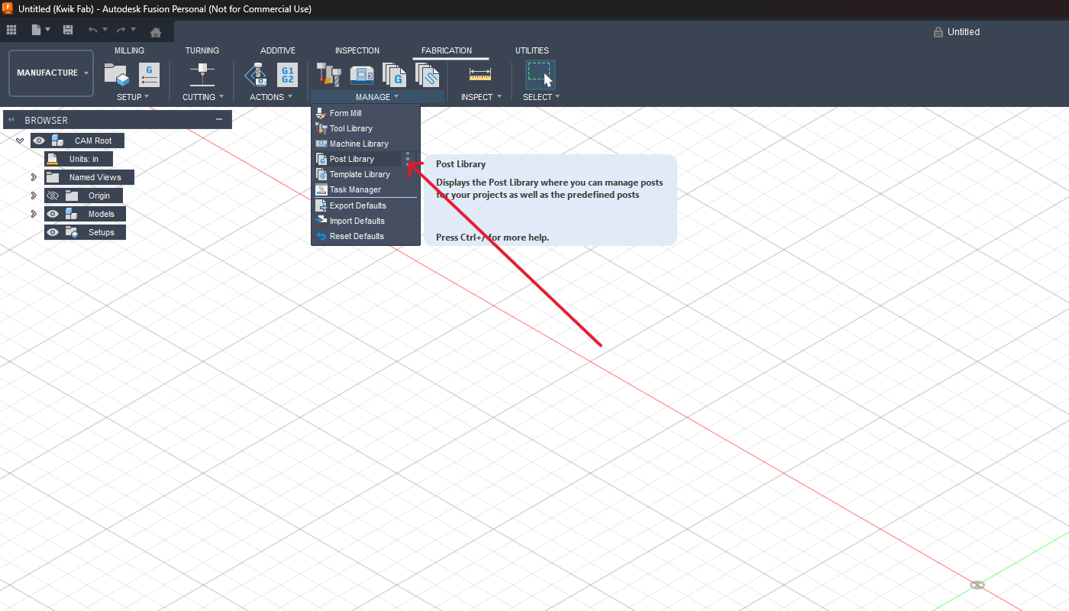The width and height of the screenshot is (1069, 611).
Task: Open Machine Library from the toolbar icon
Action: pyautogui.click(x=361, y=74)
